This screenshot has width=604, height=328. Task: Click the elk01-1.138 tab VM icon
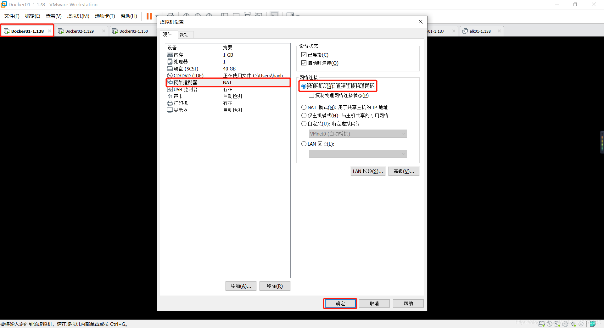point(465,31)
